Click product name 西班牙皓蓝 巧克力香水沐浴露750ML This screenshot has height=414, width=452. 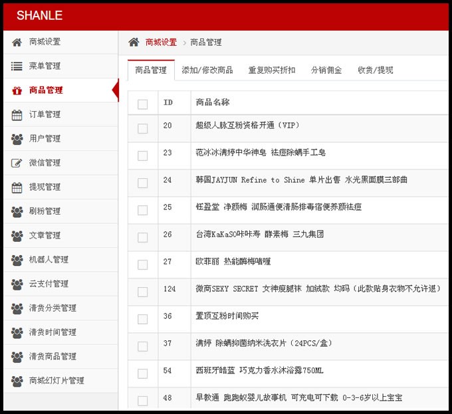click(260, 371)
